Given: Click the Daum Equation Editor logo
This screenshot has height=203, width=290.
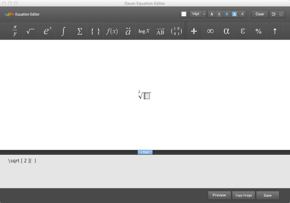Looking at the screenshot, I should point(22,14).
